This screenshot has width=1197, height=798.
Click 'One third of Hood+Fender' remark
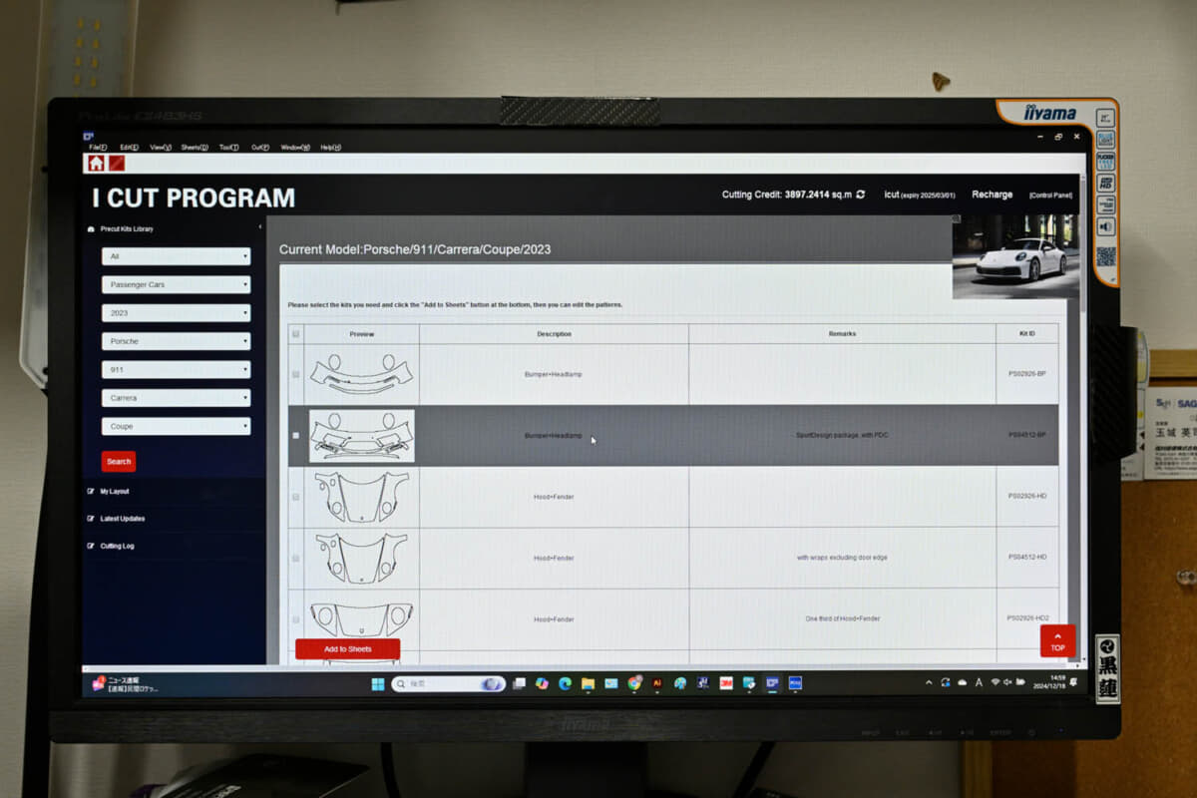click(x=842, y=618)
